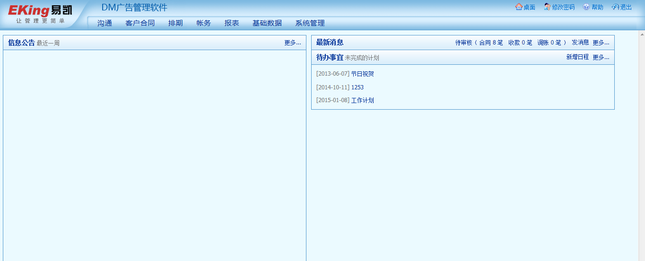Open the pending 合同 8 笔 link
Screen dimensions: 645x261
tap(491, 43)
